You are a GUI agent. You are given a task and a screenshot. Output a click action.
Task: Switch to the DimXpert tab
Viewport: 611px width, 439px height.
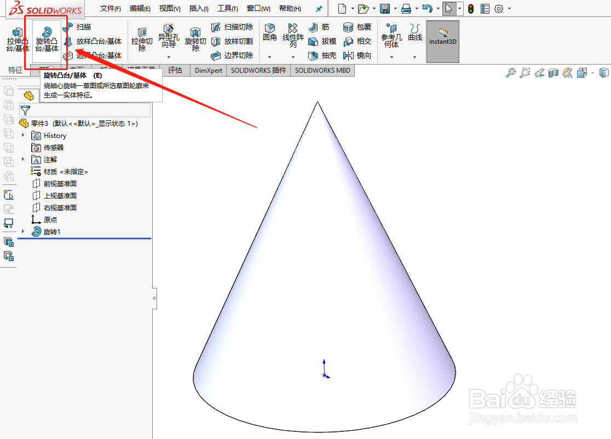[209, 71]
